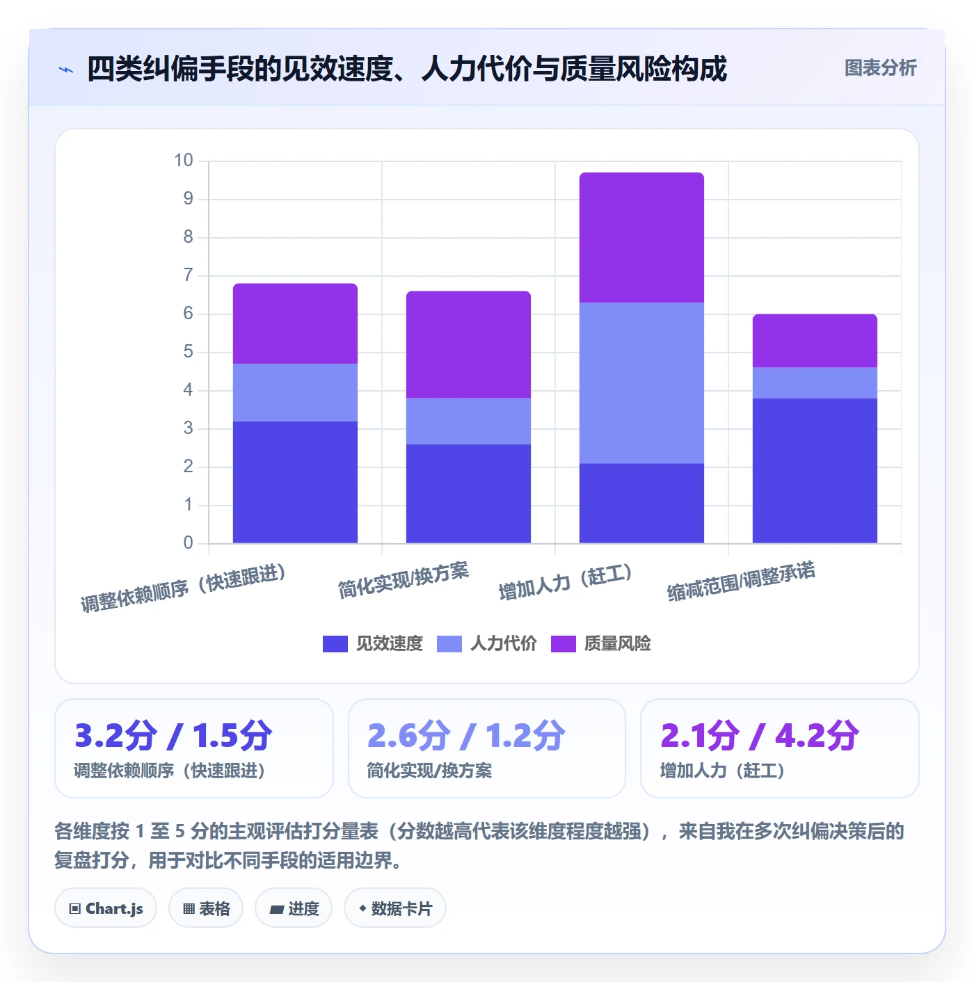Click 人力代价 bar segment for 调整依赖顺序

pos(295,392)
